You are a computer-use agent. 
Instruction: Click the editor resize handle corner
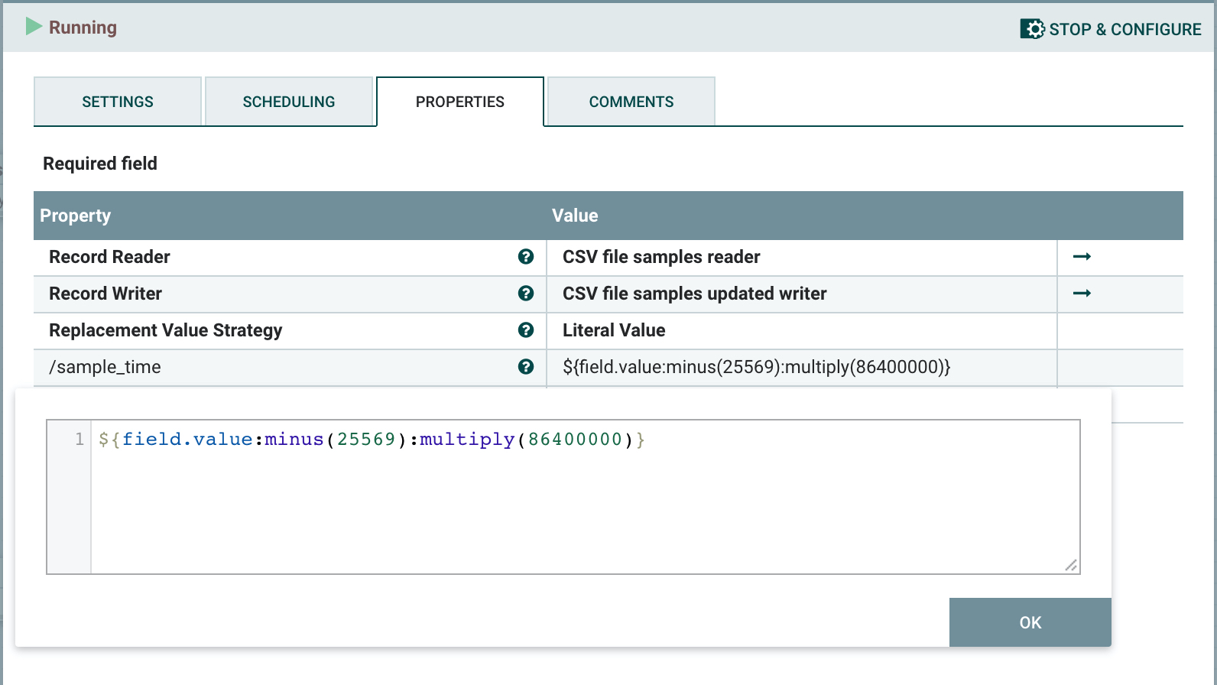(1072, 566)
